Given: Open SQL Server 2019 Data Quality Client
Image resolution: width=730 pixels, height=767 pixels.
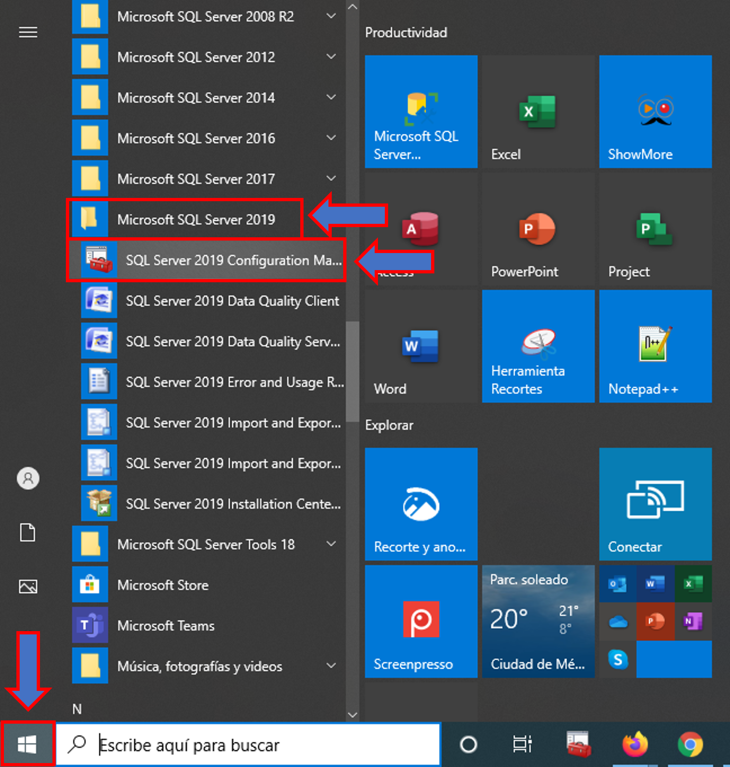Looking at the screenshot, I should pos(232,301).
